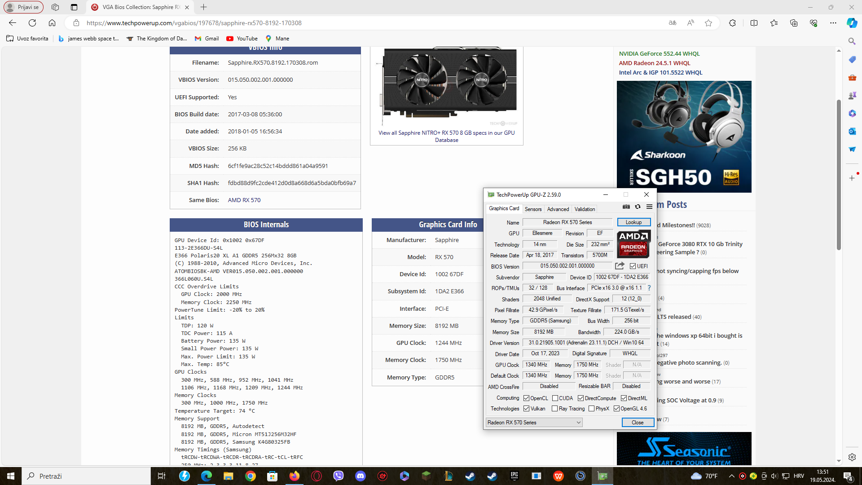
Task: Add page to favorites star
Action: 708,23
